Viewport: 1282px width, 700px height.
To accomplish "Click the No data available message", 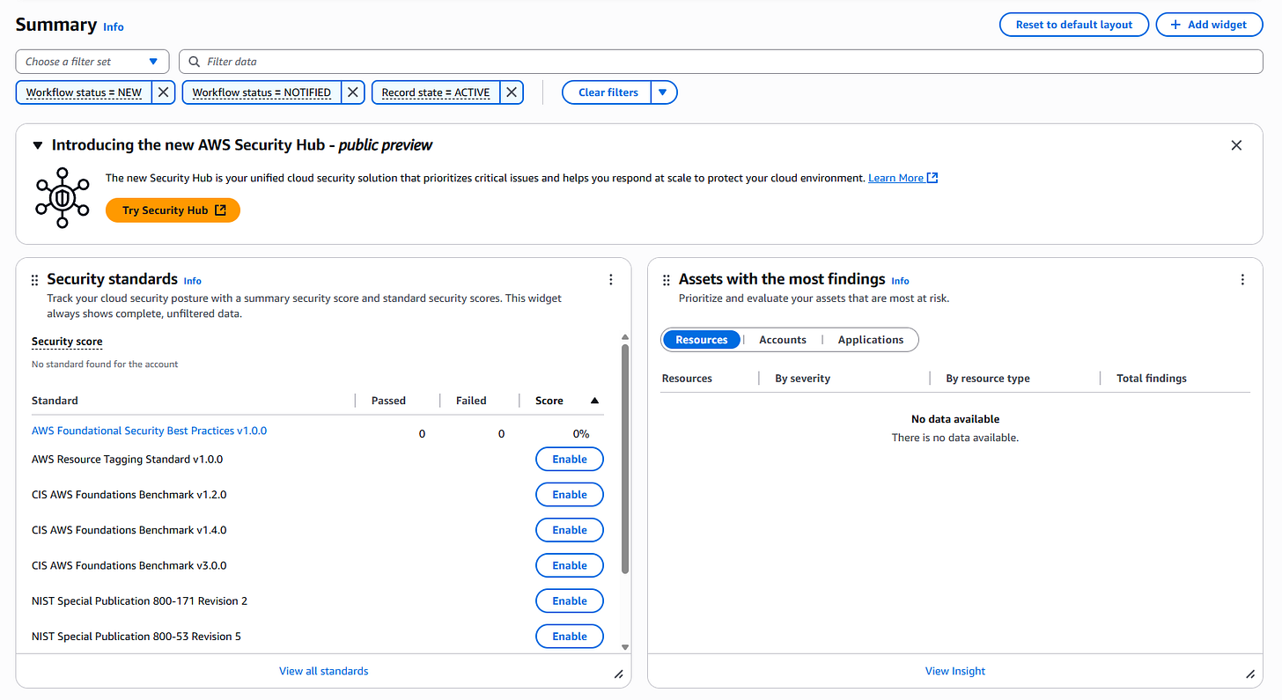I will click(x=955, y=419).
